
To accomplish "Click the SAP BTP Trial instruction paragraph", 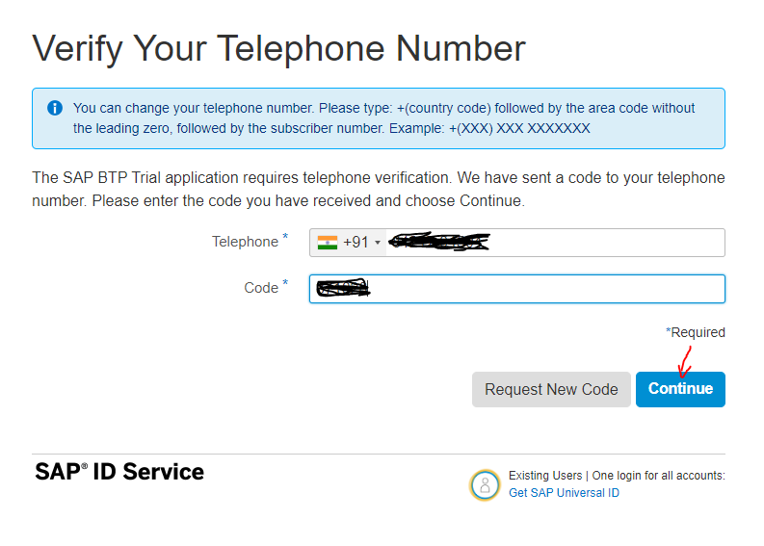I will pyautogui.click(x=378, y=189).
